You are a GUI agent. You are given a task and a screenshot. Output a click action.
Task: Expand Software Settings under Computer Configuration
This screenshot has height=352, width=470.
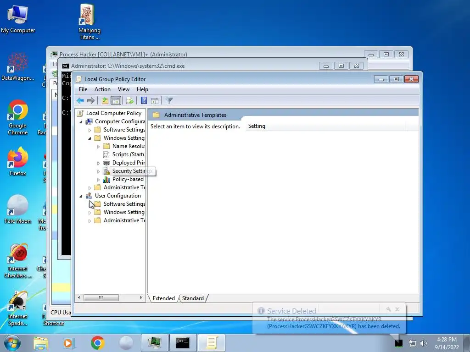90,130
